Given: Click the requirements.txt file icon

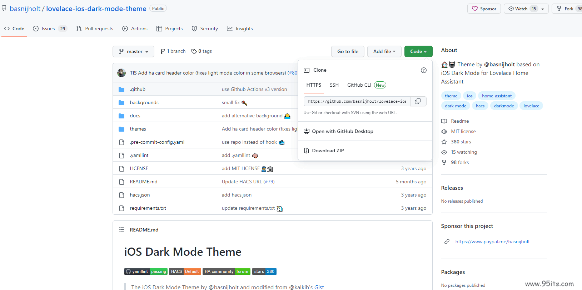Looking at the screenshot, I should click(x=121, y=208).
